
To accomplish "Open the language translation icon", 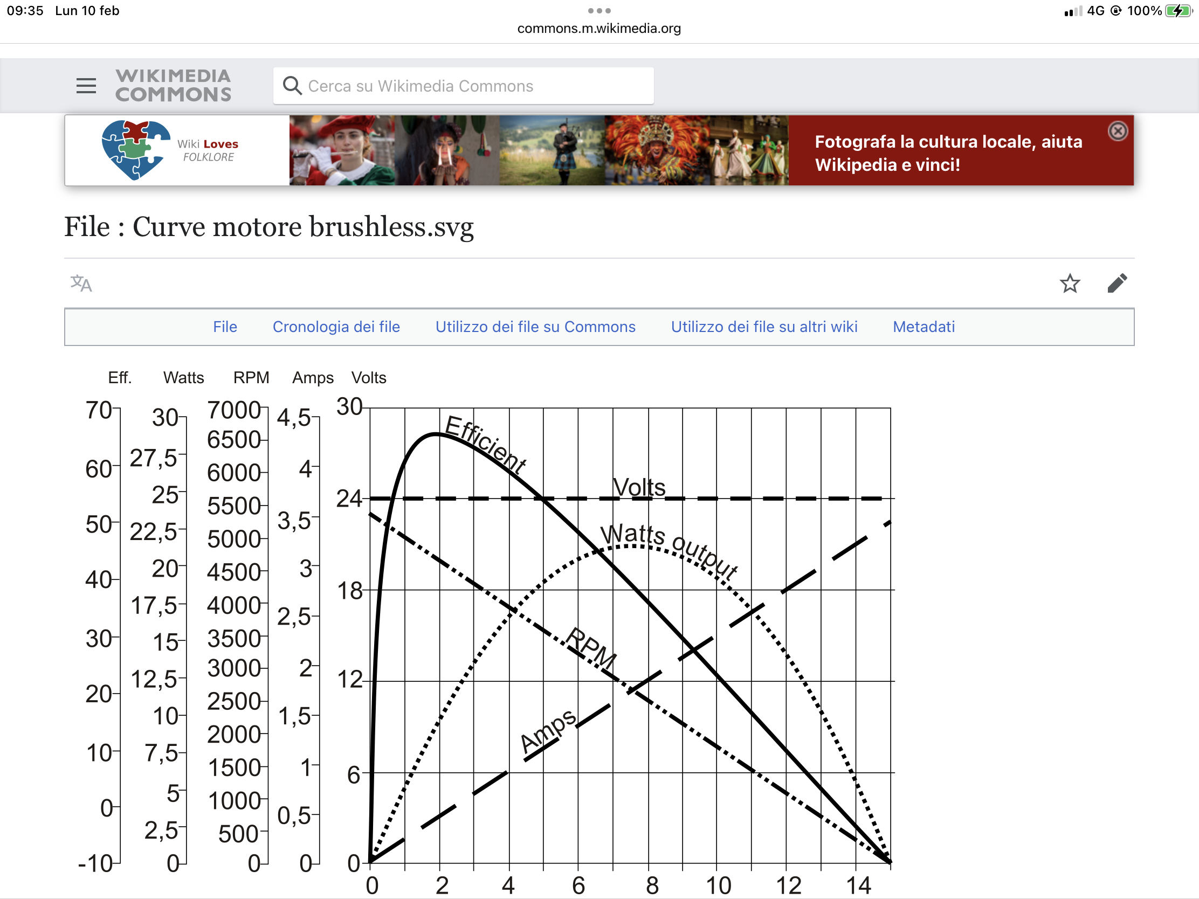I will coord(81,283).
